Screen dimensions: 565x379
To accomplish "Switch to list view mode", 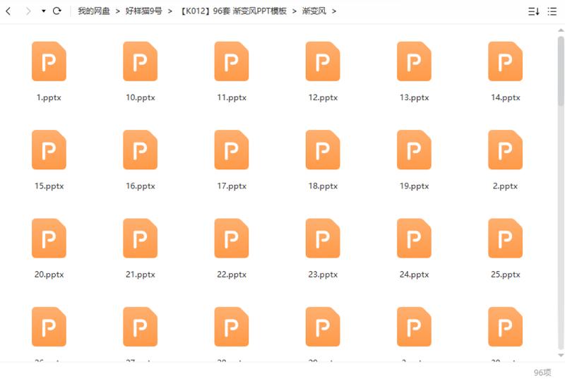I will pos(552,11).
